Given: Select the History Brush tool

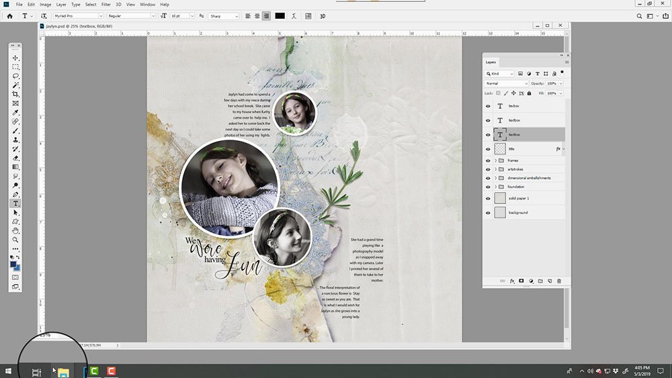Looking at the screenshot, I should [15, 149].
